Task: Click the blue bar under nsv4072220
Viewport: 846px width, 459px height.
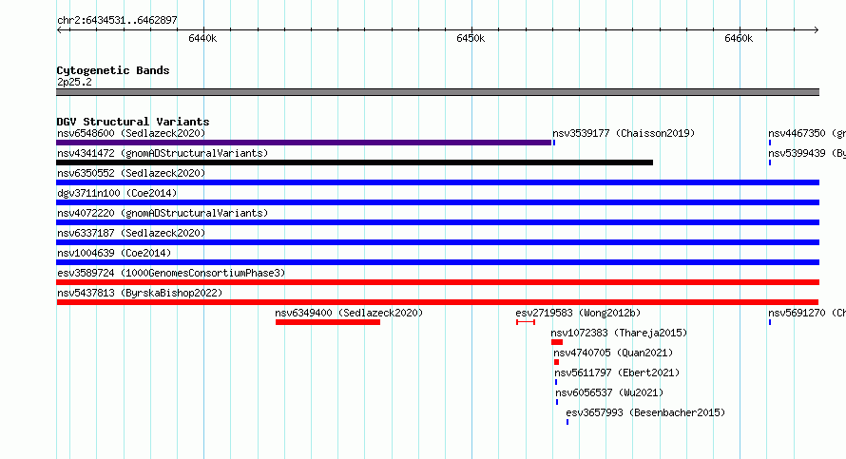Action: click(437, 222)
